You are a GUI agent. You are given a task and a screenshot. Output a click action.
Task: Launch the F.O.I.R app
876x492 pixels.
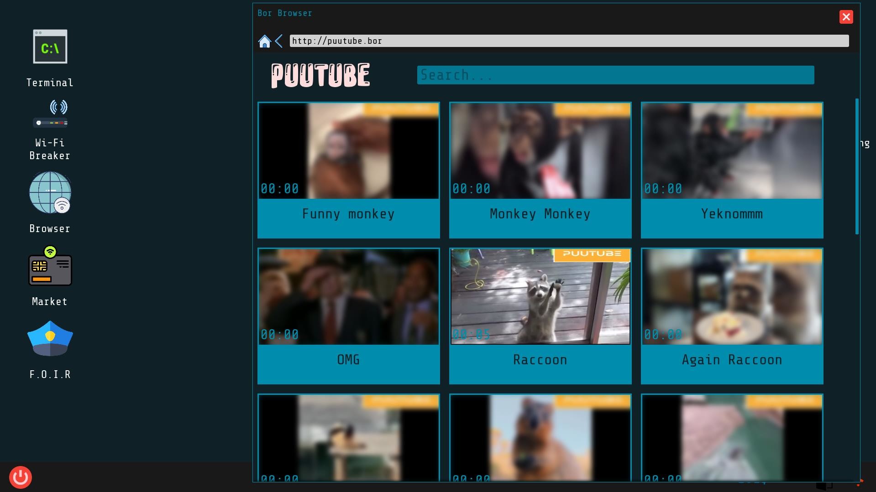[50, 338]
